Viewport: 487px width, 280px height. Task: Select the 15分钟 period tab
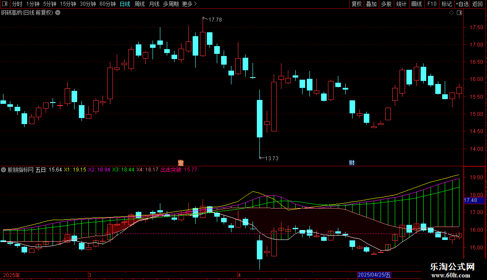click(x=68, y=4)
